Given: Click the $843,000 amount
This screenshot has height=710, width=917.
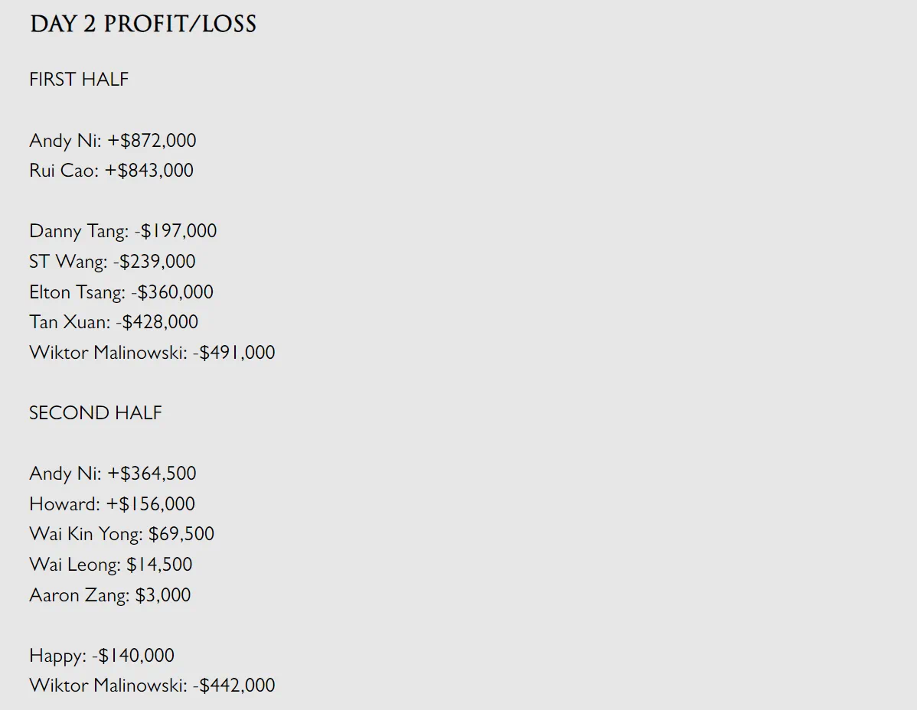Looking at the screenshot, I should pos(155,171).
